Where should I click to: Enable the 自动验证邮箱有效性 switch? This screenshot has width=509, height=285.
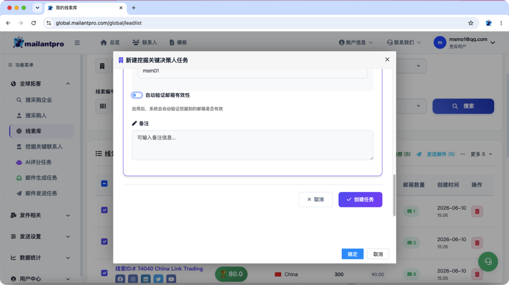point(137,95)
